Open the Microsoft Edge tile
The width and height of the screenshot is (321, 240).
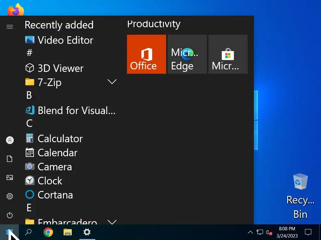pyautogui.click(x=187, y=54)
